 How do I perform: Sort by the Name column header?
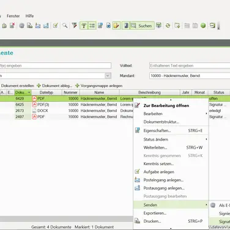click(99, 92)
